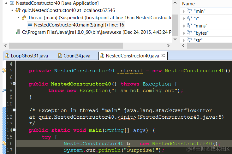The image size is (232, 154).
Task: Expand the "min" expression
Action: point(184,11)
